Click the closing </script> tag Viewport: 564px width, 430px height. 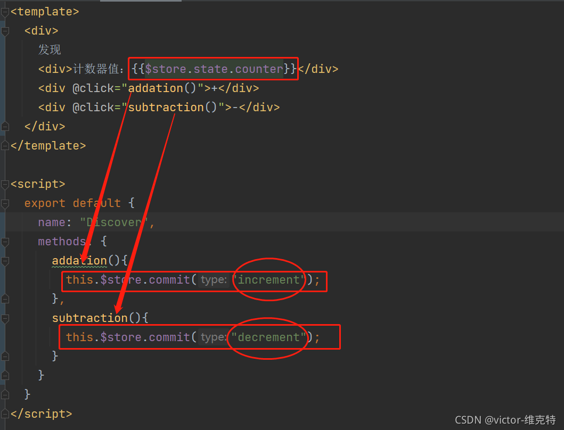coord(42,414)
